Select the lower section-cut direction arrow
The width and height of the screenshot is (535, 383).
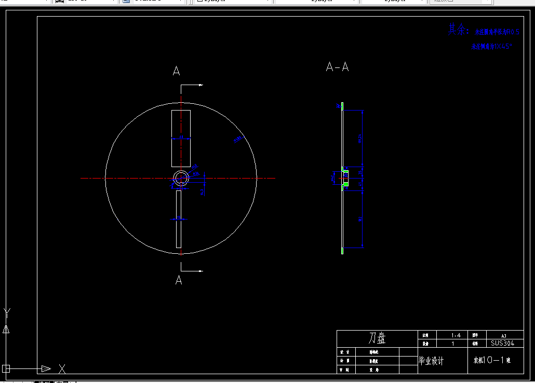point(192,271)
